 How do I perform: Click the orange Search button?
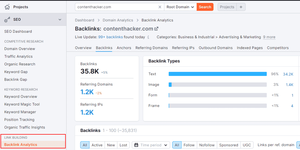click(x=205, y=7)
